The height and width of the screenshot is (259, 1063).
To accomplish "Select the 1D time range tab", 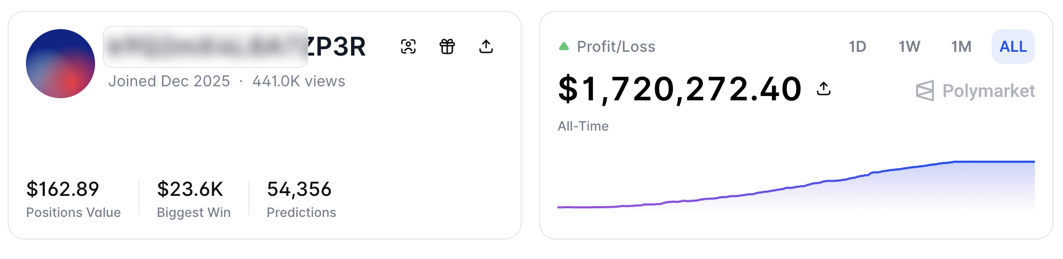I will (857, 47).
